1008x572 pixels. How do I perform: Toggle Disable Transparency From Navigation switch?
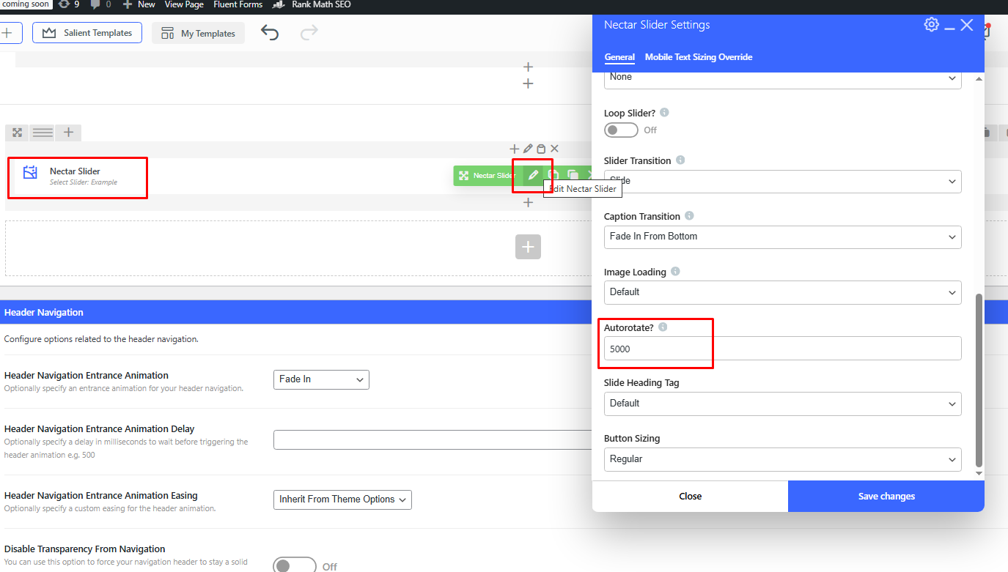pos(294,565)
